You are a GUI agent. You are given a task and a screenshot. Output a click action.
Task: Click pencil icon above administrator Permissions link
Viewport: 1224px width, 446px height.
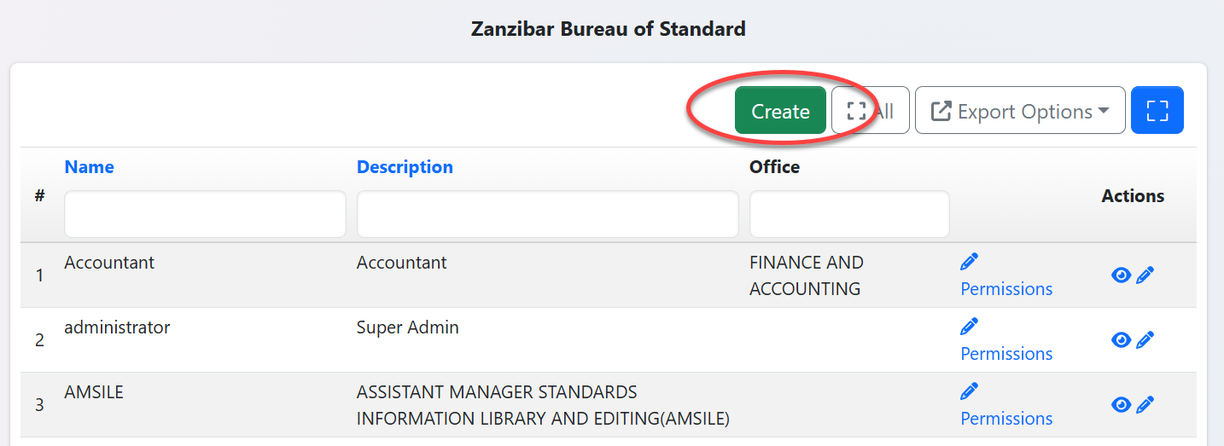[970, 326]
